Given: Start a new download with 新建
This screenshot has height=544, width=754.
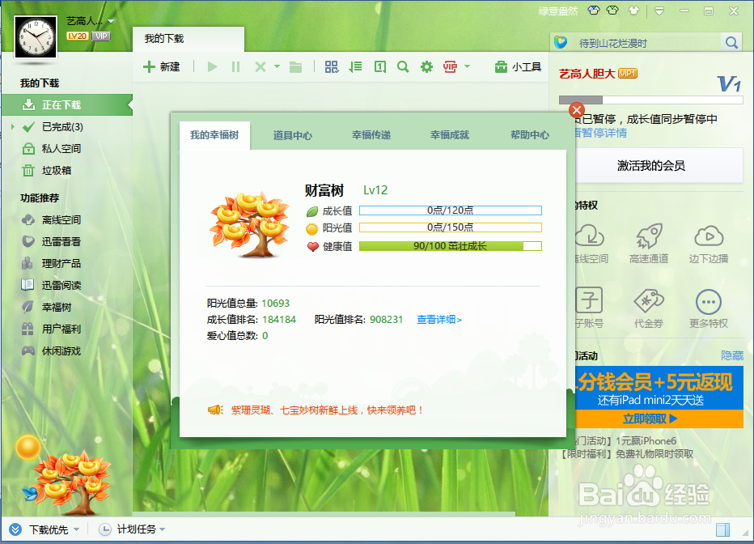Looking at the screenshot, I should click(x=163, y=67).
